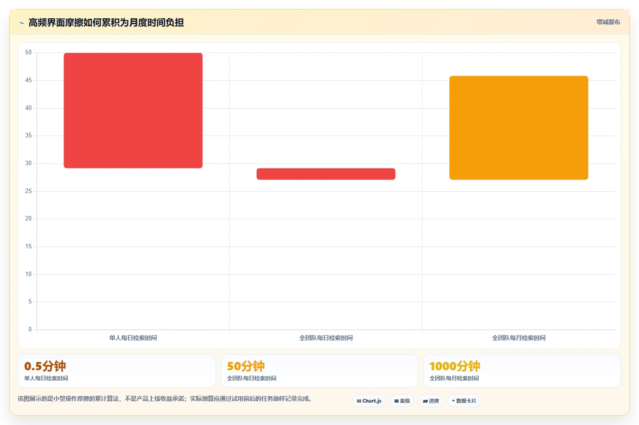Click the lightning icon beside the chart title

pos(21,23)
